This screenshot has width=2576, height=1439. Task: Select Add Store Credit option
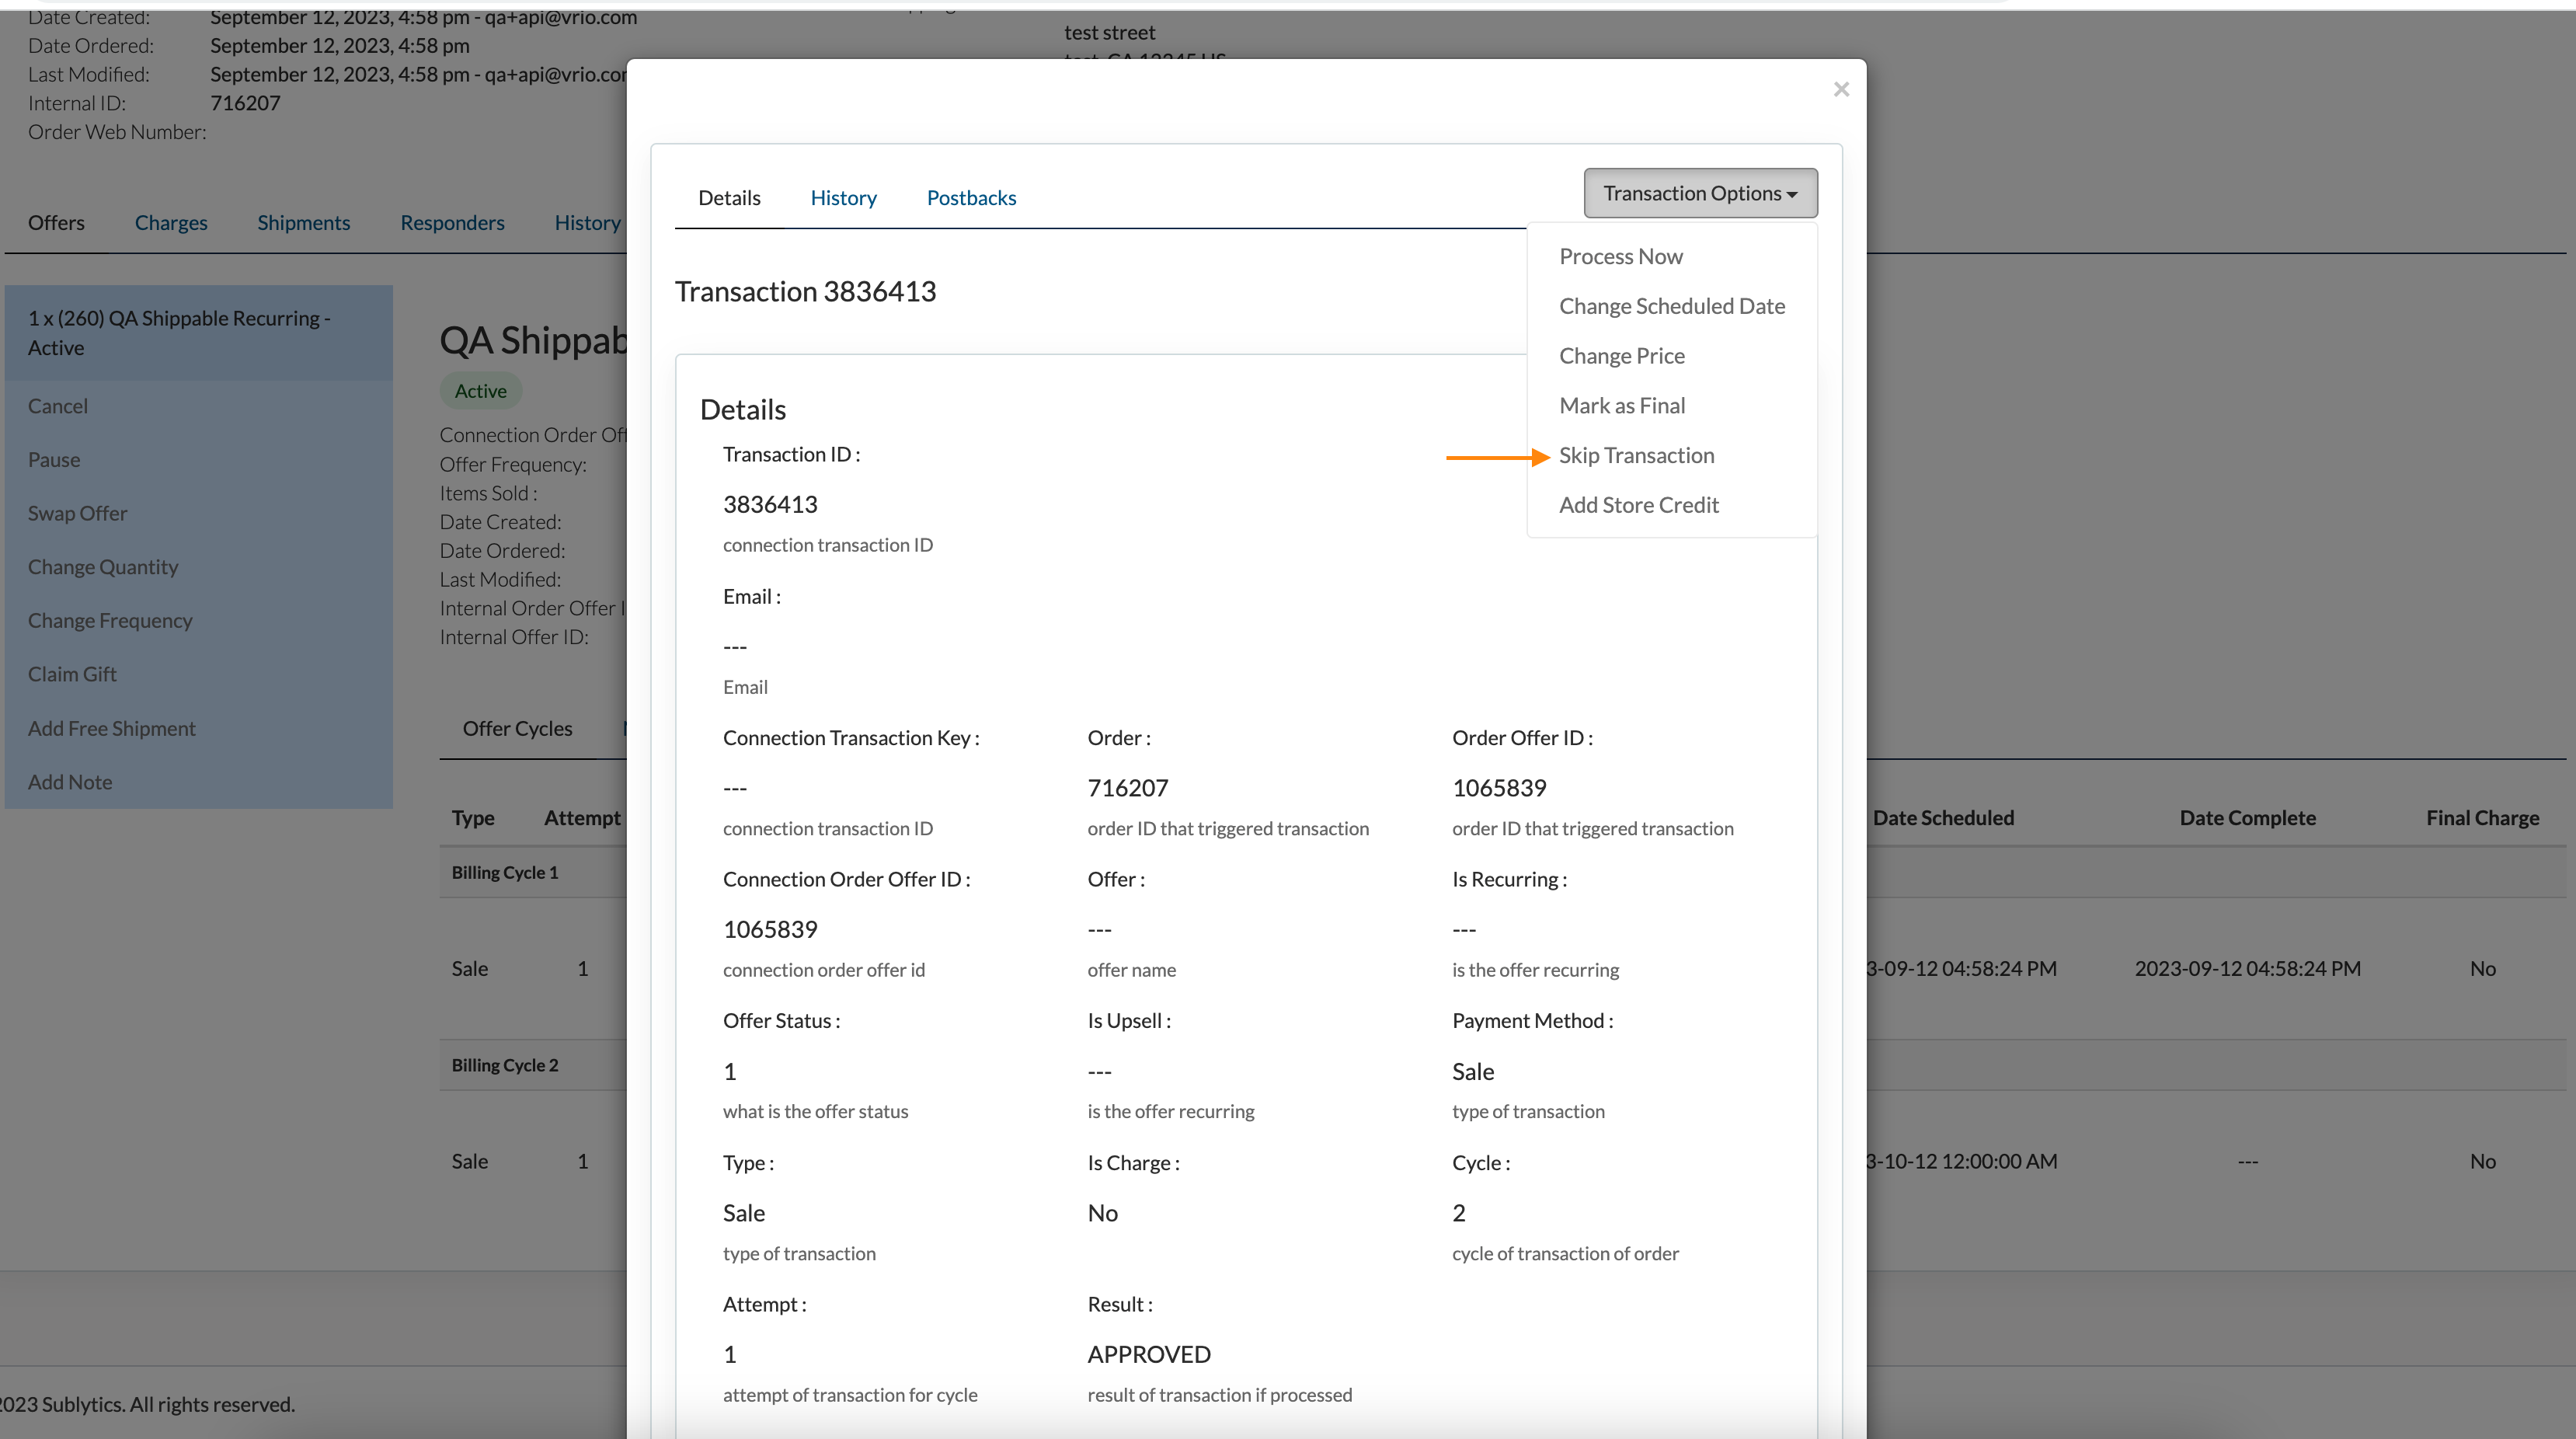1638,503
